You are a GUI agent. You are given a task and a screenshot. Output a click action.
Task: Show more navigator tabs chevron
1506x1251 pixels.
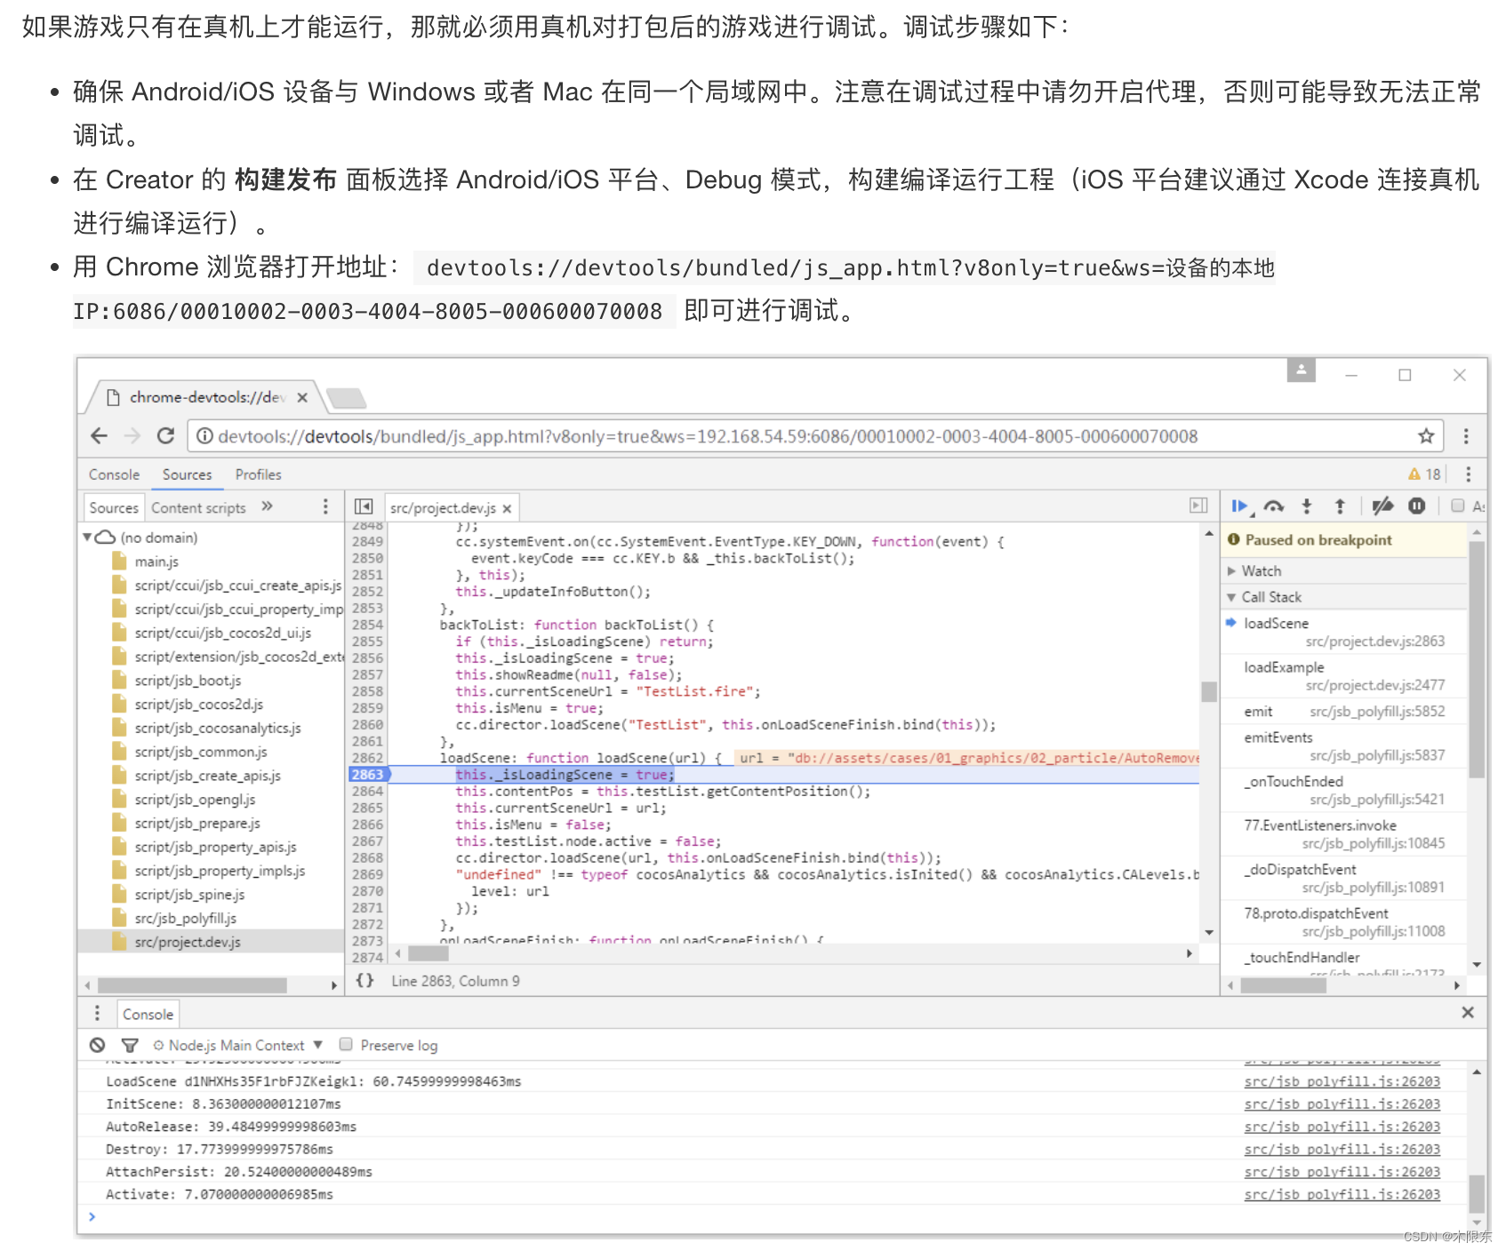[x=267, y=506]
